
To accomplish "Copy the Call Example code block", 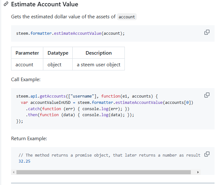I will point(207,95).
